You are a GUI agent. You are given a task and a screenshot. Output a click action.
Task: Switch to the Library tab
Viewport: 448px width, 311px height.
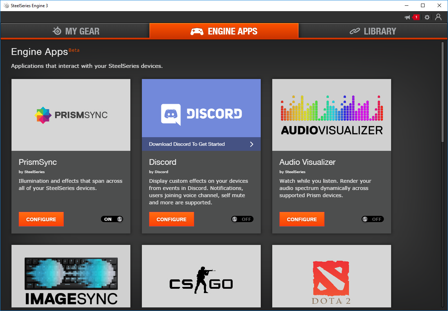pyautogui.click(x=373, y=31)
